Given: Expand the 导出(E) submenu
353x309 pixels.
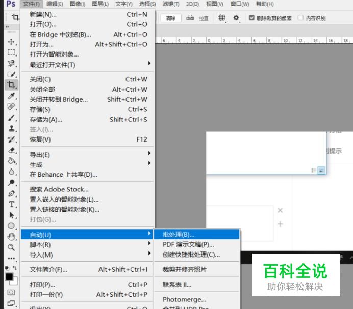Looking at the screenshot, I should tap(88, 155).
